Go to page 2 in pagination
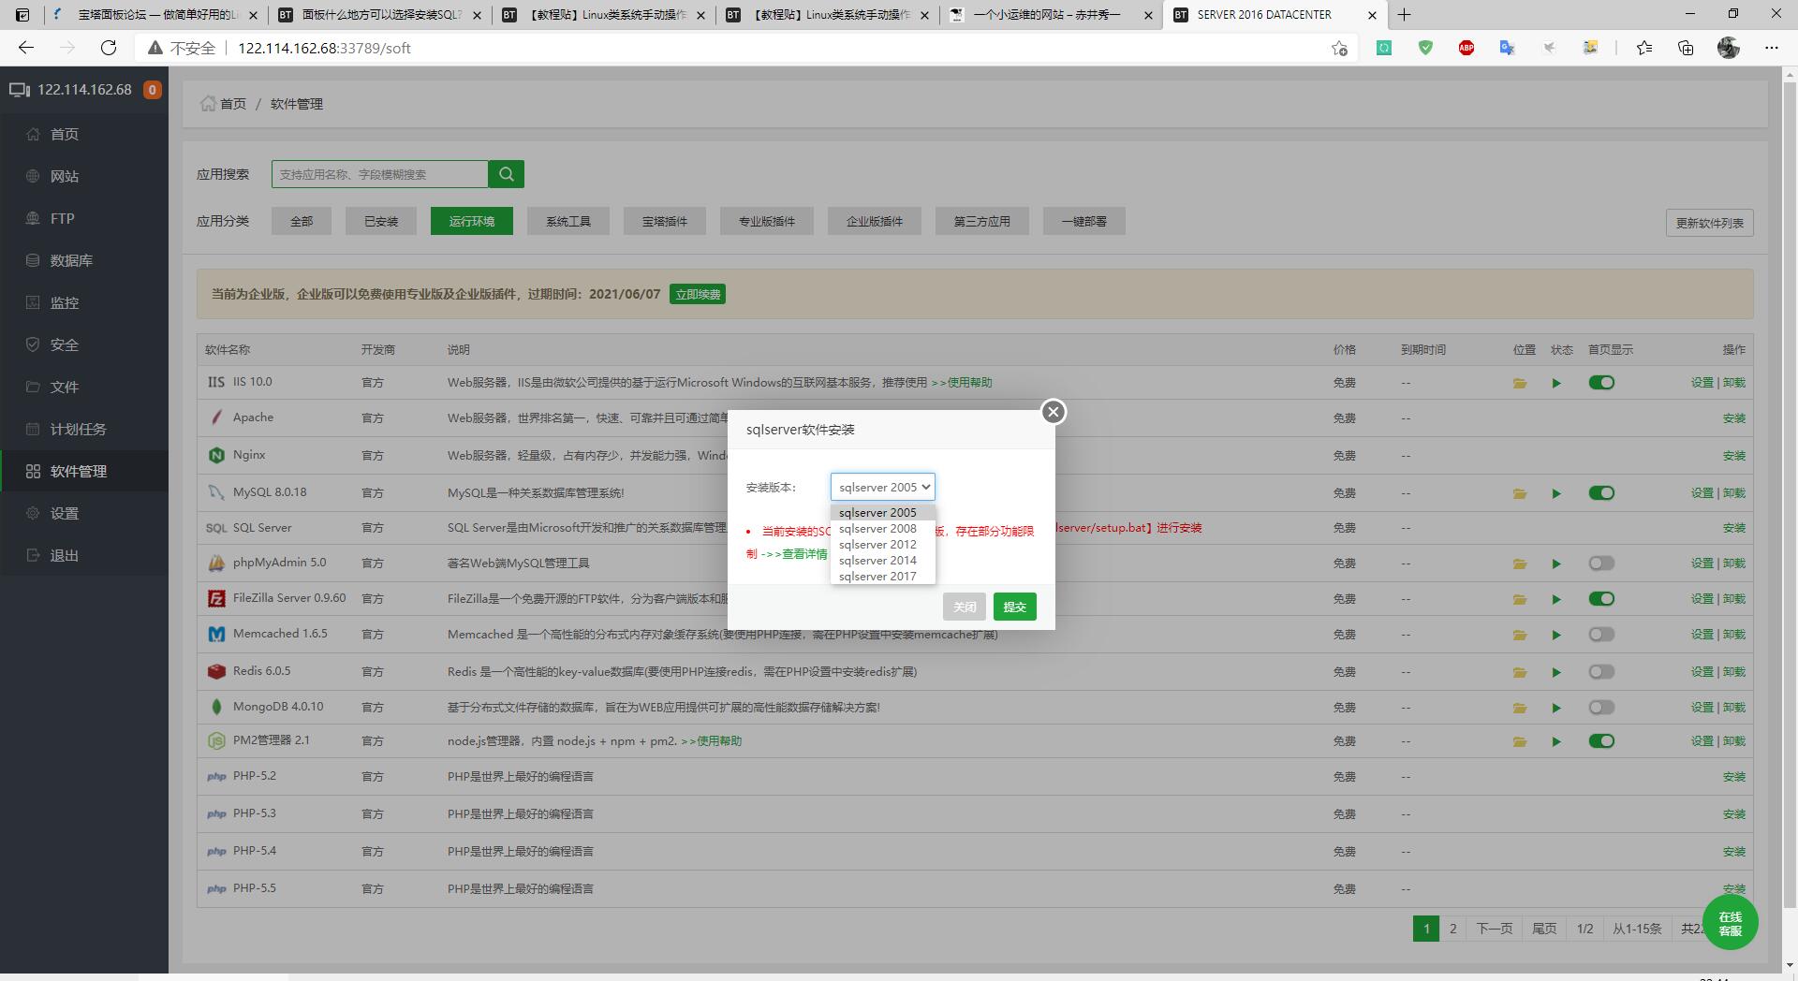 1453,929
